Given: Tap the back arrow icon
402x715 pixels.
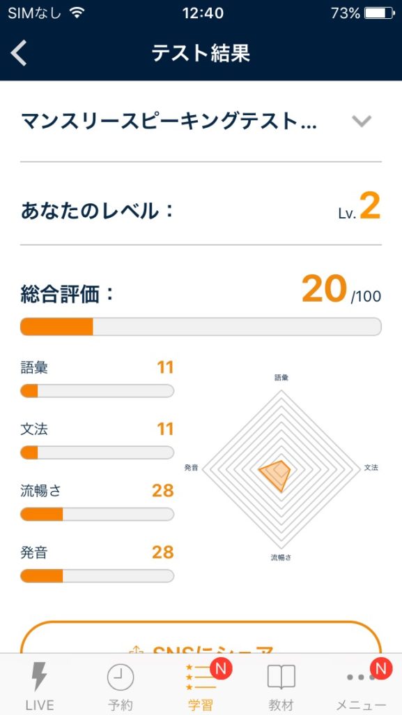Looking at the screenshot, I should 19,53.
